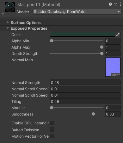The height and width of the screenshot is (143, 123).
Task: Open the preset selector sliders icon
Action: point(115,4)
